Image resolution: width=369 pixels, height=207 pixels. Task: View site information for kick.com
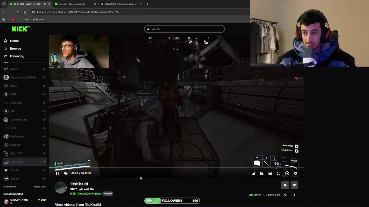click(33, 12)
